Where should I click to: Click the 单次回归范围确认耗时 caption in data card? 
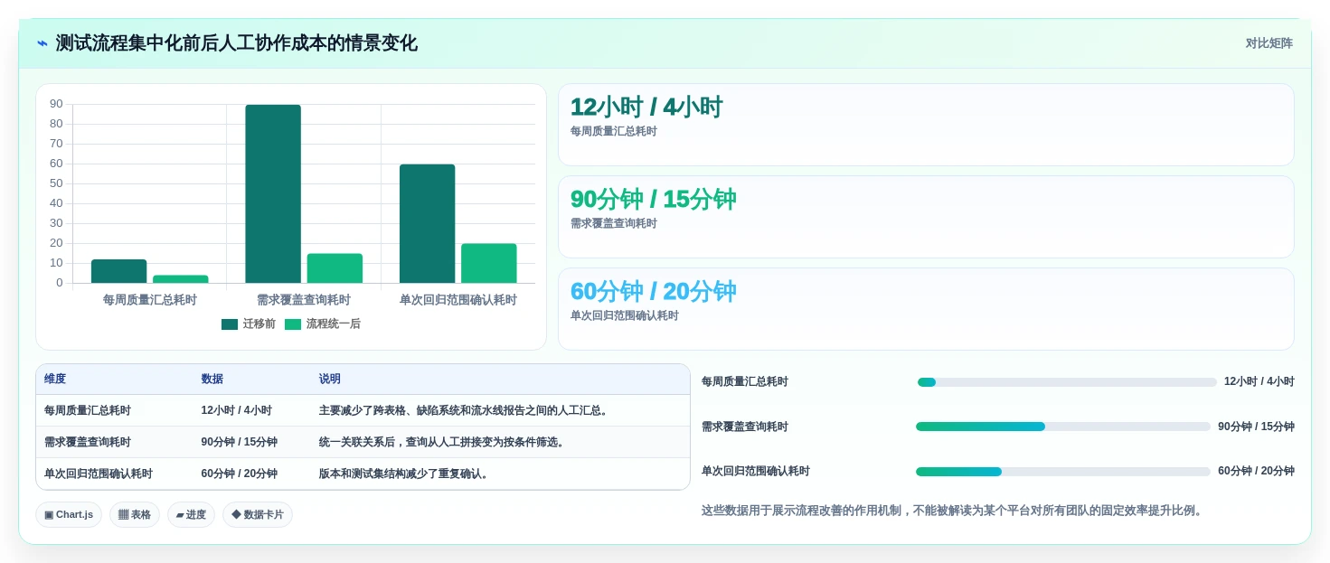[x=624, y=316]
